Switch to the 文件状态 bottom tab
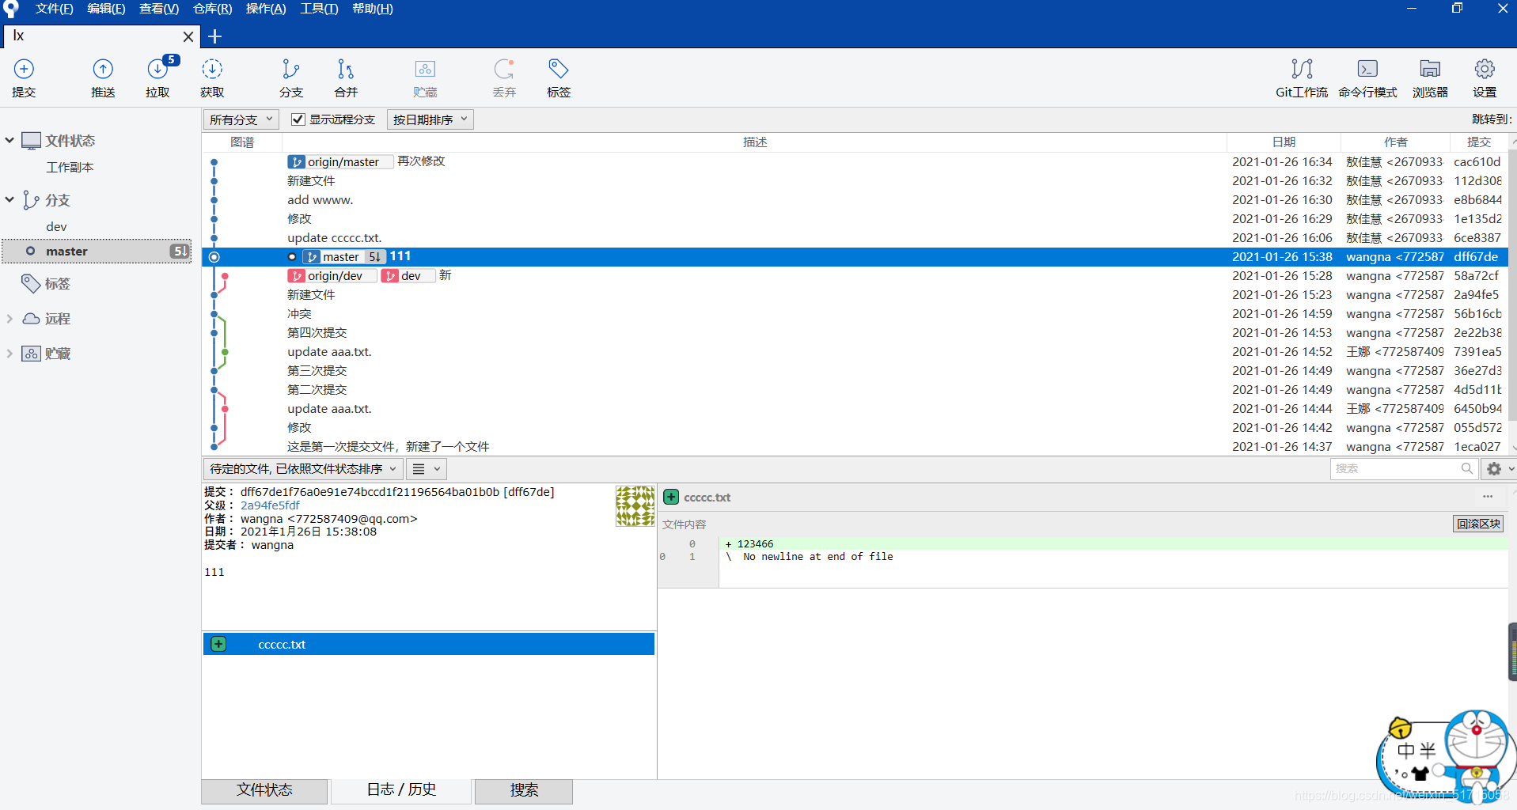The width and height of the screenshot is (1517, 810). 264,790
